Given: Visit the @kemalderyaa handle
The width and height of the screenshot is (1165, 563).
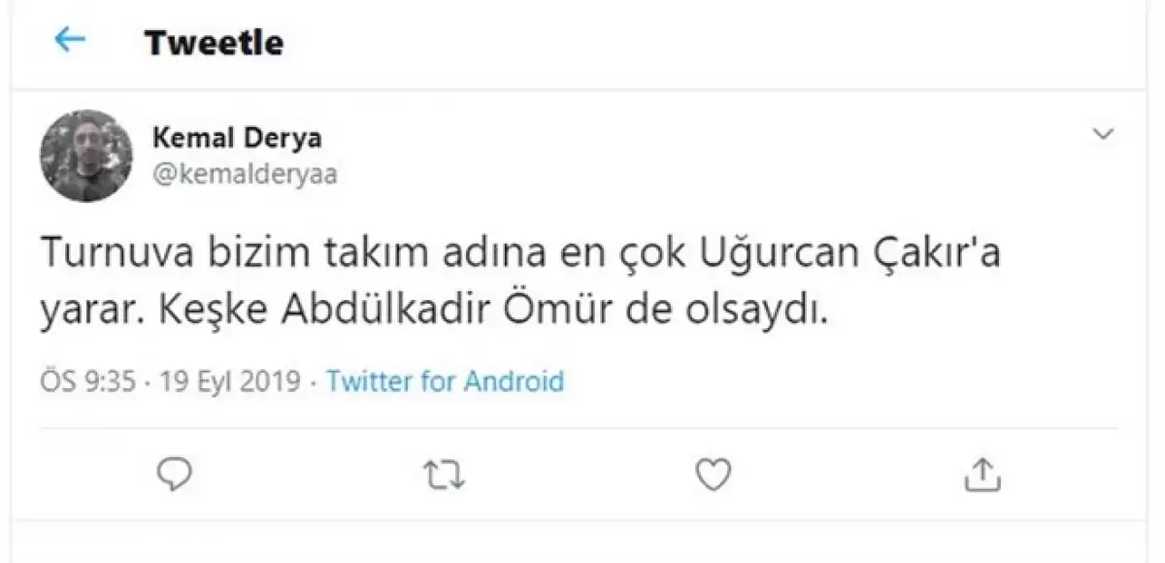Looking at the screenshot, I should [246, 174].
